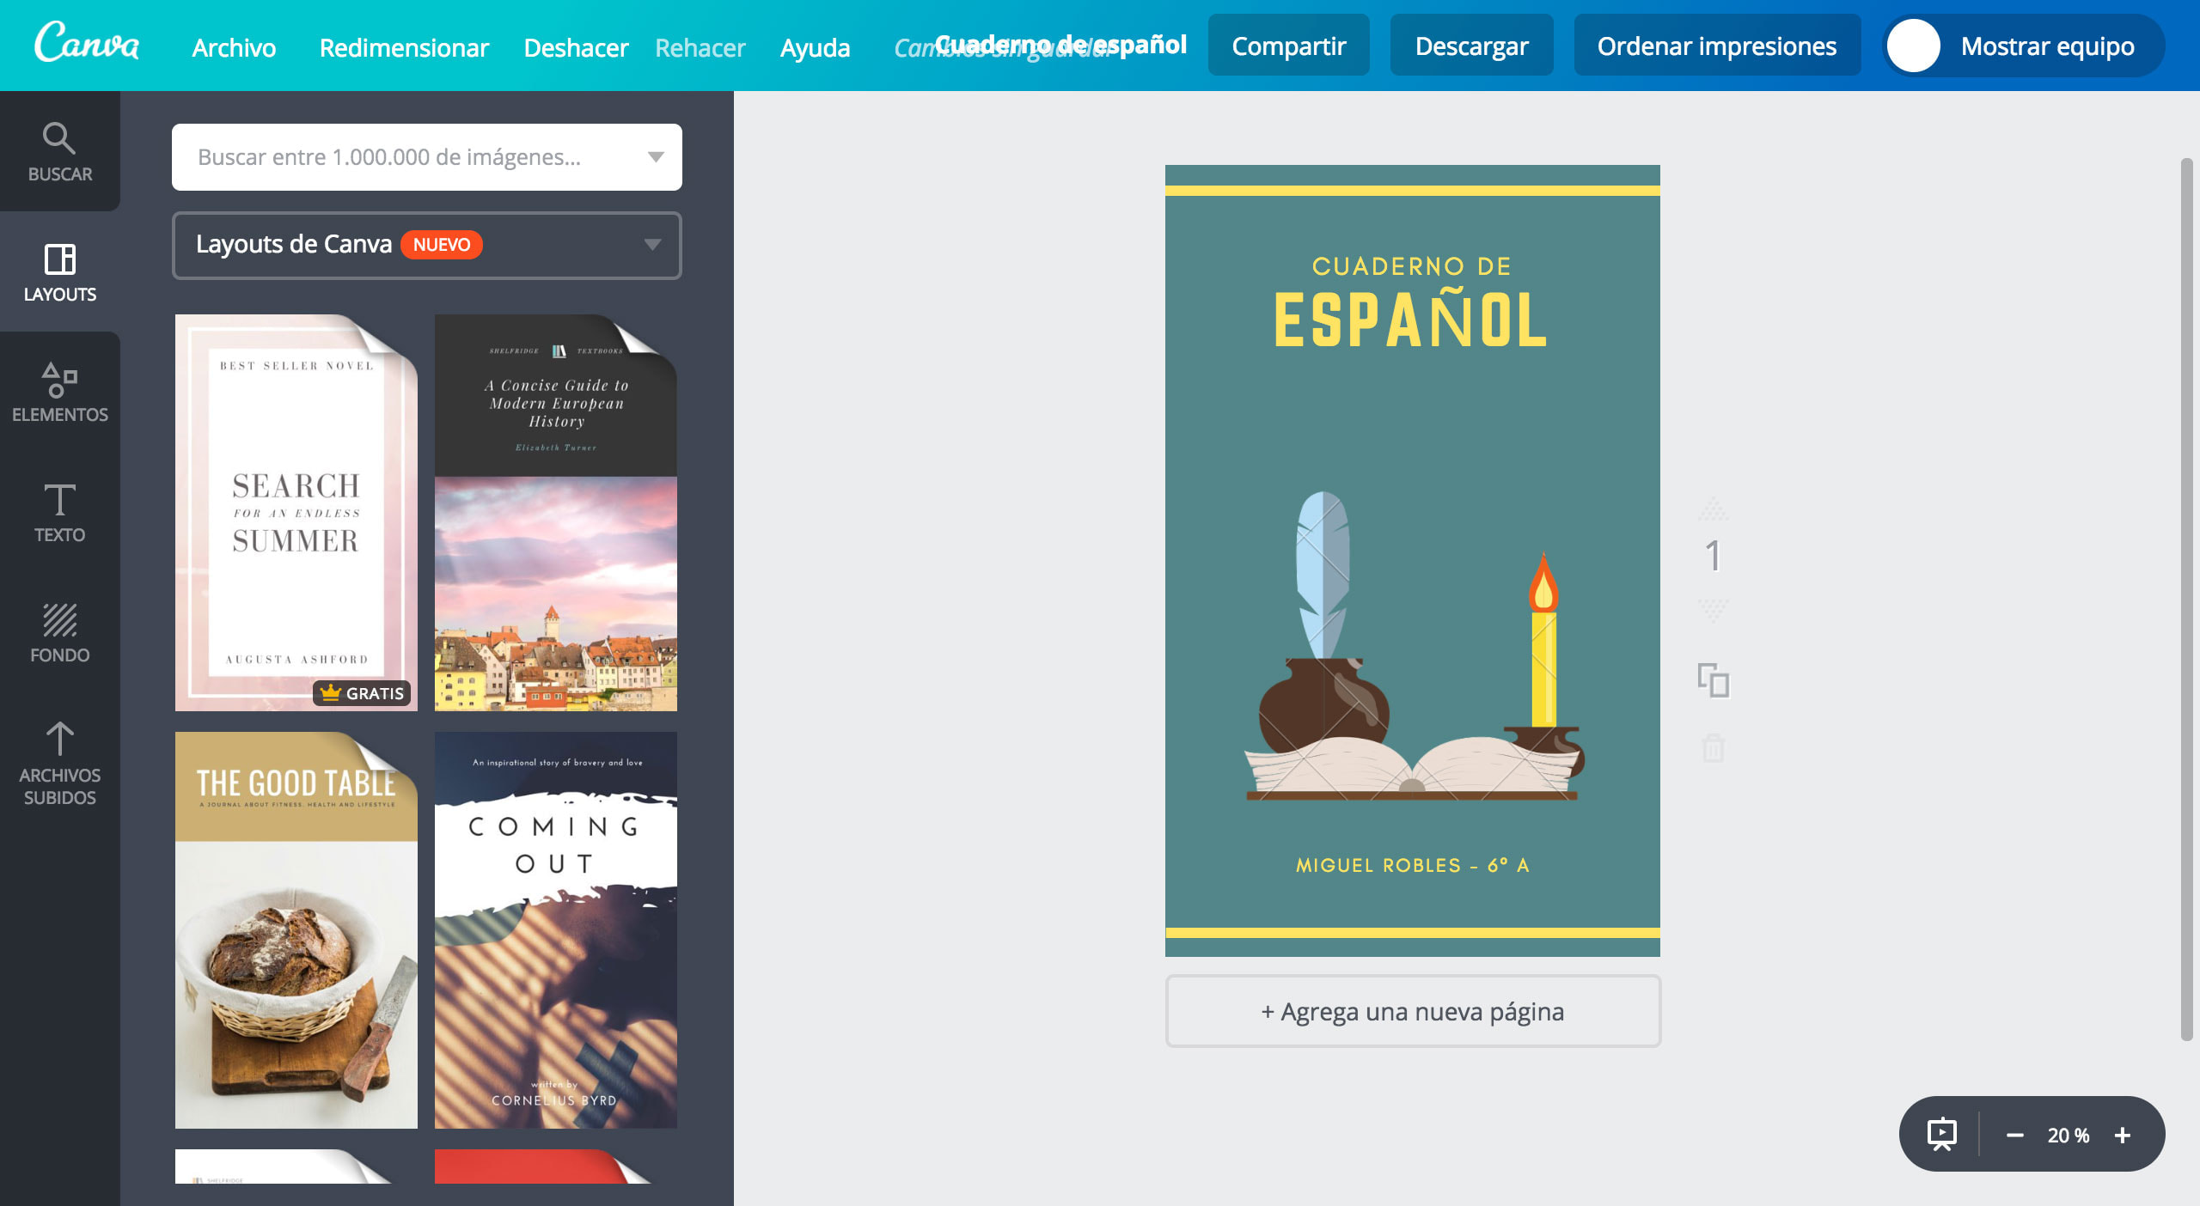Screen dimensions: 2200x1206
Task: Select MIGUEL ROBLES – 6º A text
Action: point(1413,865)
